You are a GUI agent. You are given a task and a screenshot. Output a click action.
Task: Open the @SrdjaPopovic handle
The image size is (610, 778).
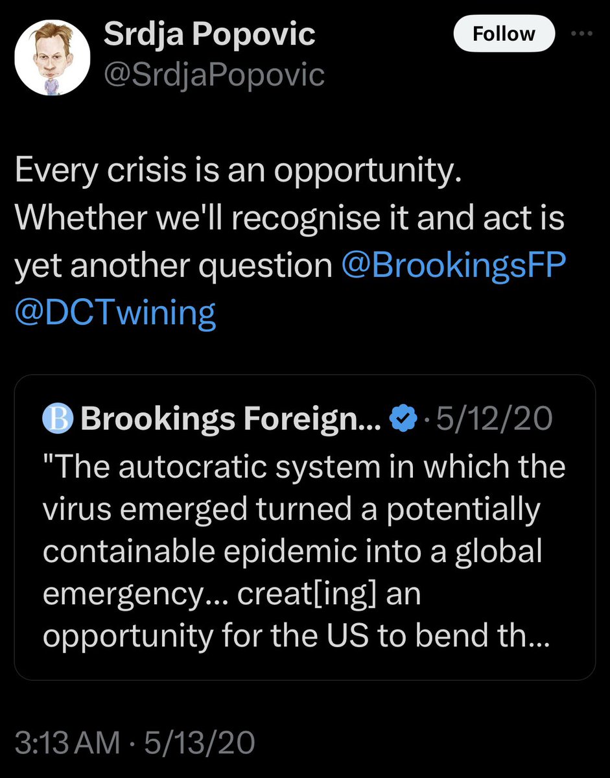[x=215, y=75]
